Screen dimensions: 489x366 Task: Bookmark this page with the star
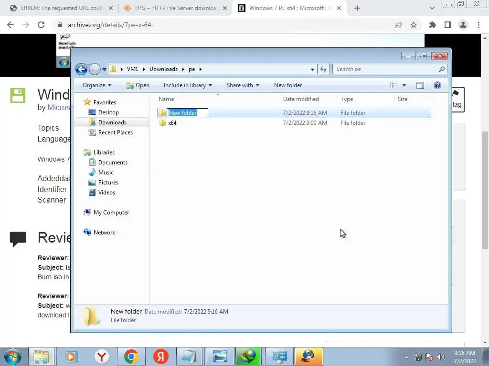pos(414,25)
